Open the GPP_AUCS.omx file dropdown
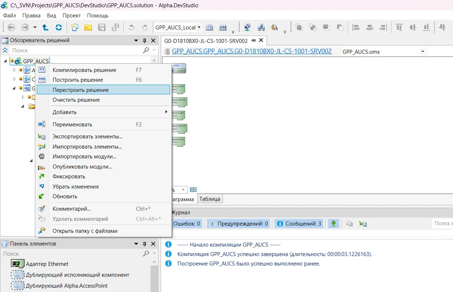The image size is (453, 292). [x=423, y=52]
